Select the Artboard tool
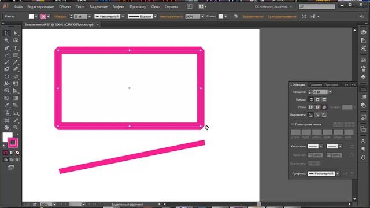Image resolution: width=370 pixels, height=208 pixels. click(6, 121)
